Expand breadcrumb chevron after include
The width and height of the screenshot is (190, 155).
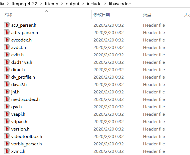click(105, 4)
